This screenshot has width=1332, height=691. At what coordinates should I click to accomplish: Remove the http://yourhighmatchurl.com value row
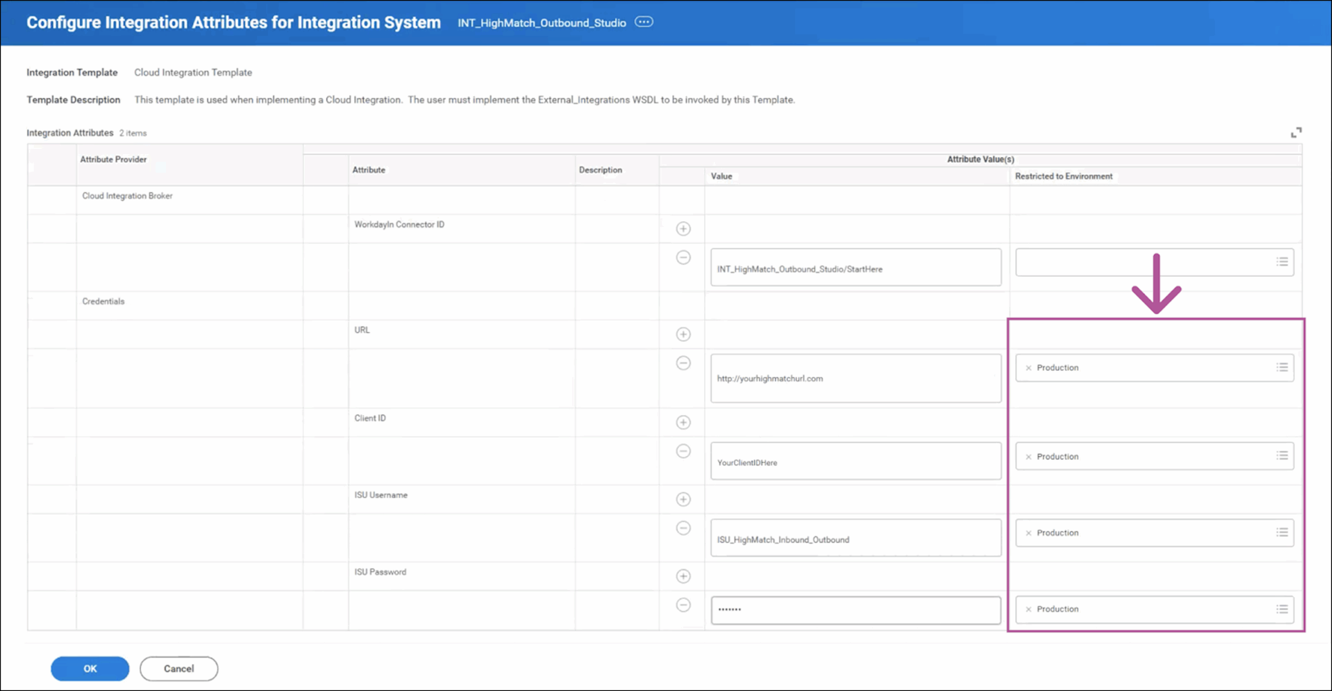pyautogui.click(x=683, y=363)
